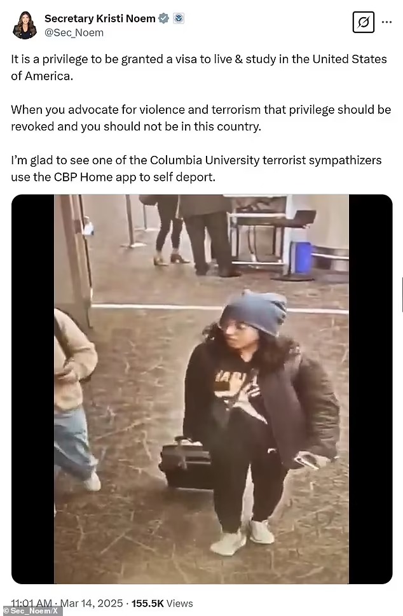Click the display name Secretary Kristi Noem
Screen dimensions: 403x616
coord(100,18)
